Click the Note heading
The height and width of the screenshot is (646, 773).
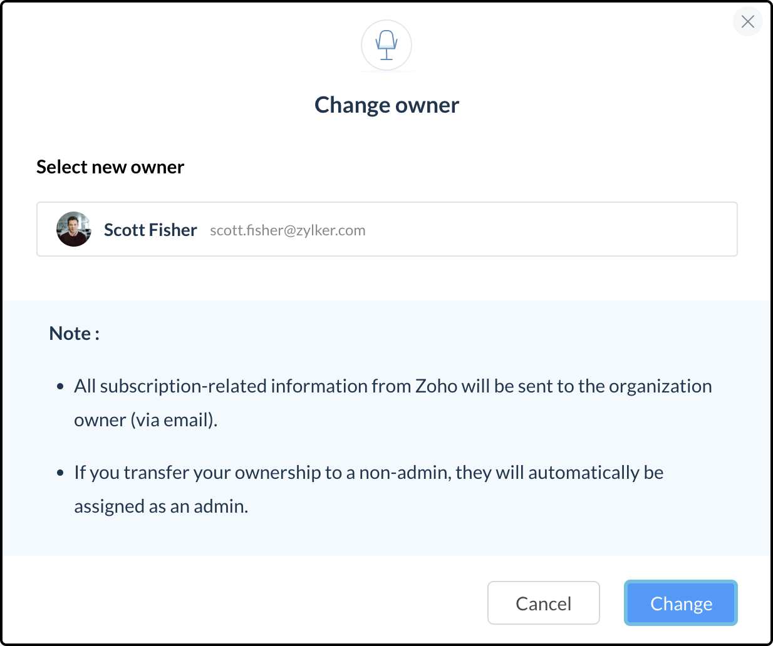74,334
